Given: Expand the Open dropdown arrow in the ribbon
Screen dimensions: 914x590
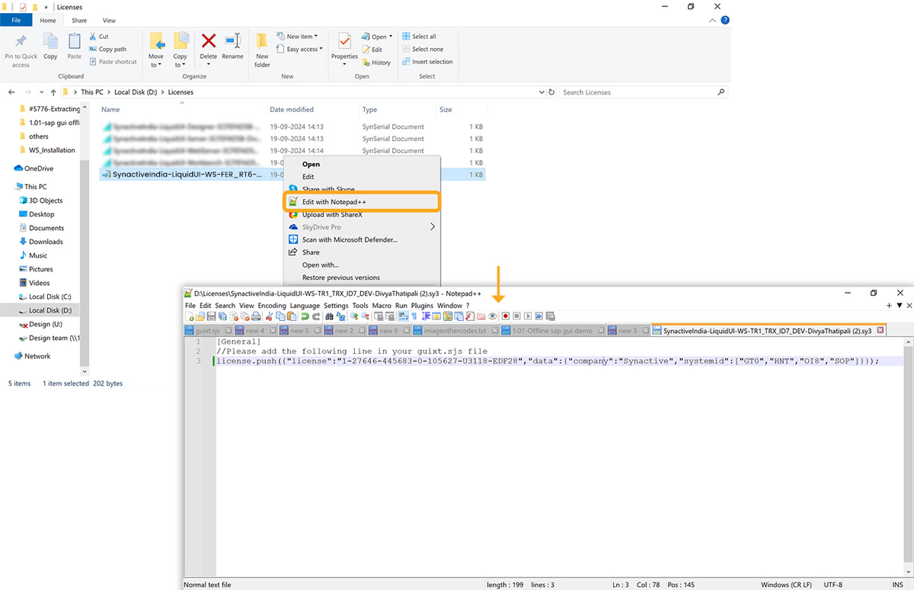Looking at the screenshot, I should [391, 37].
